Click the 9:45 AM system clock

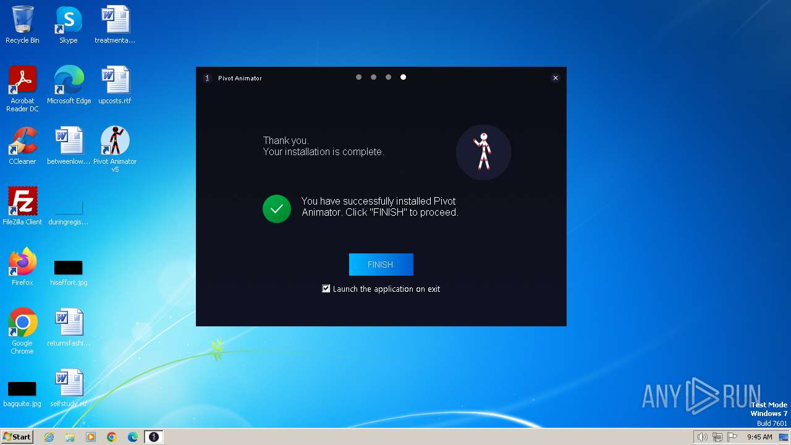(759, 437)
